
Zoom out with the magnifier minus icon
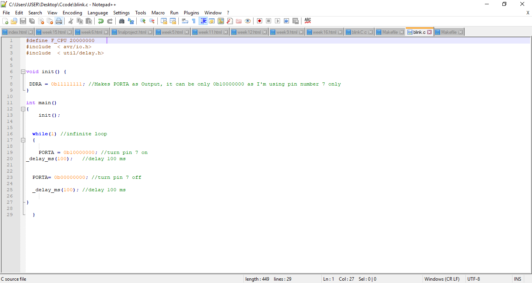pyautogui.click(x=151, y=21)
